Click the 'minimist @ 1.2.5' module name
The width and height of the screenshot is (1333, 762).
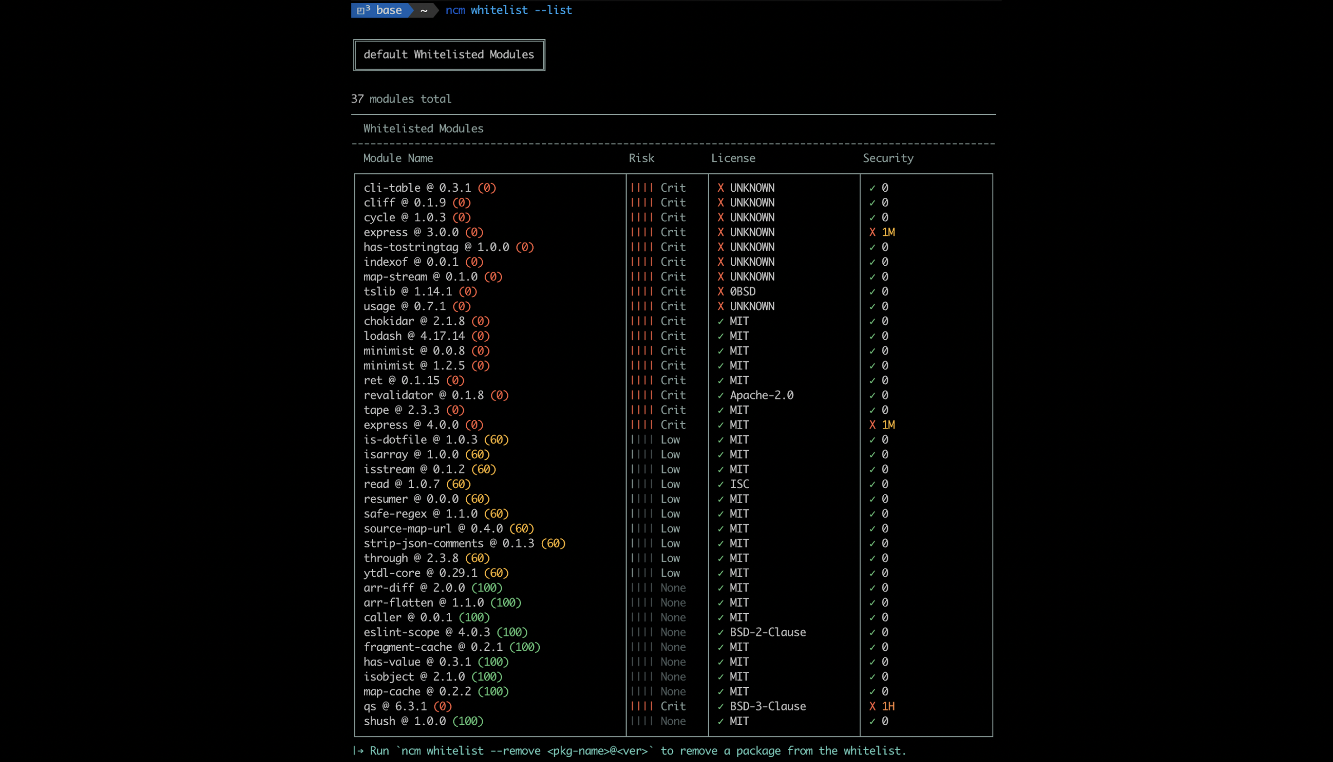coord(414,365)
